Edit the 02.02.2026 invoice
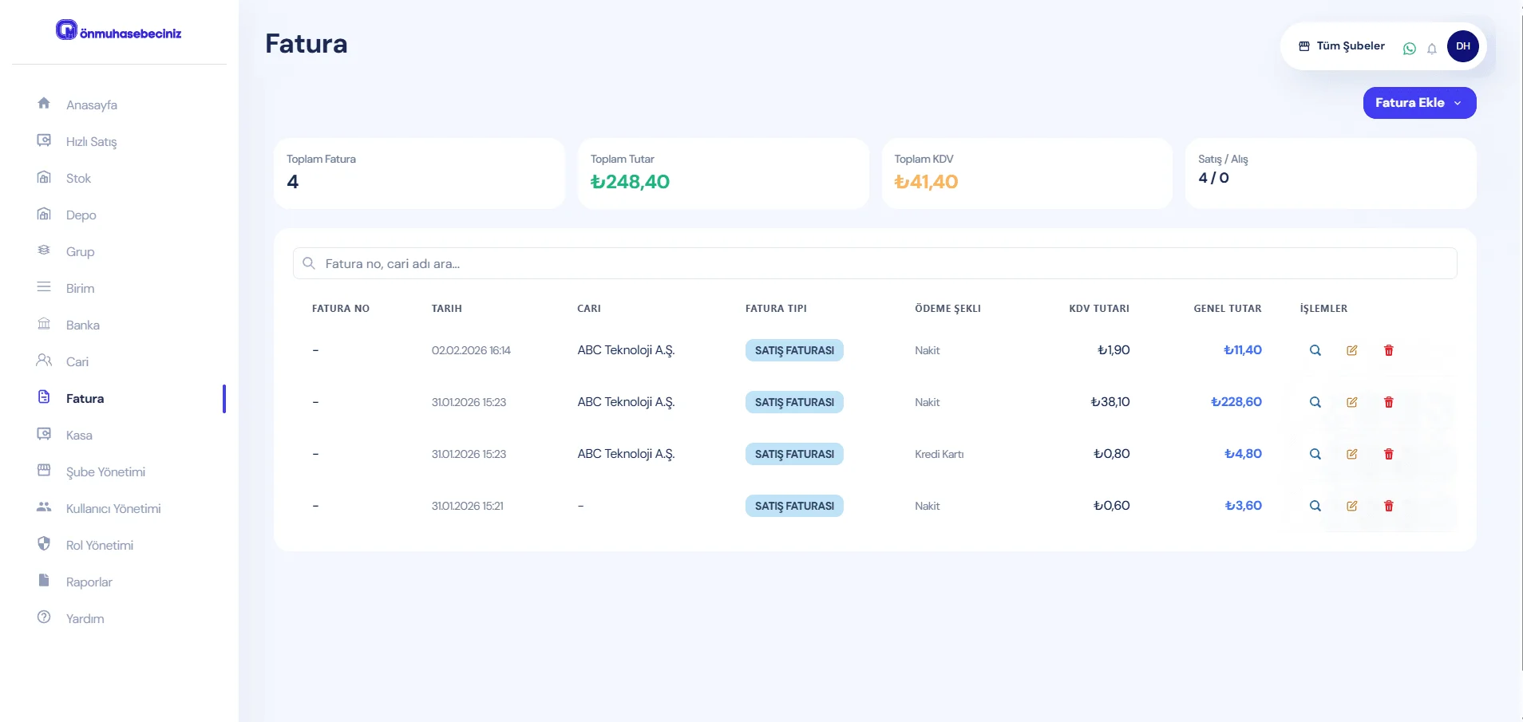Screen dimensions: 1523x722 click(1351, 350)
